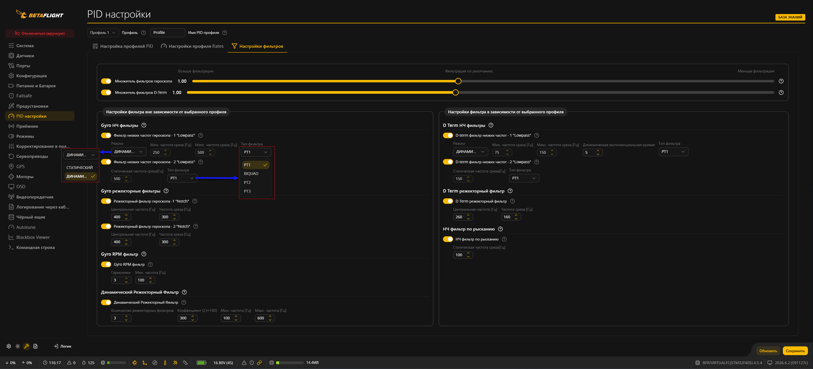This screenshot has height=369, width=813.
Task: Click the Обновить button
Action: (768, 351)
